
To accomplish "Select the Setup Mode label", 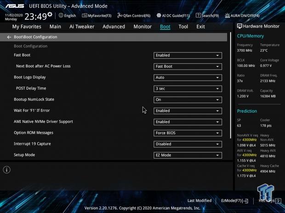I will (24, 155).
